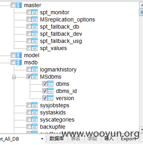
Task: Click the version column icon
Action: point(50,98)
